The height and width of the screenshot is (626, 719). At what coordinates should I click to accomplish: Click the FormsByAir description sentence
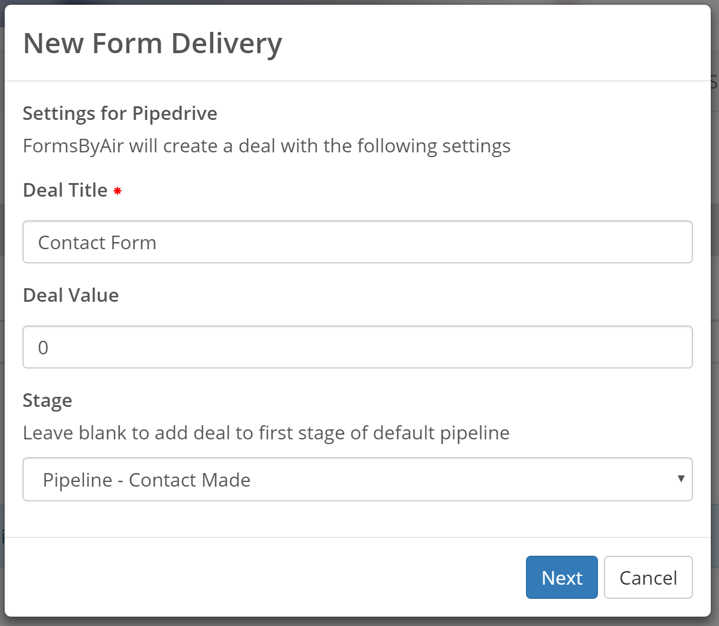pyautogui.click(x=266, y=146)
